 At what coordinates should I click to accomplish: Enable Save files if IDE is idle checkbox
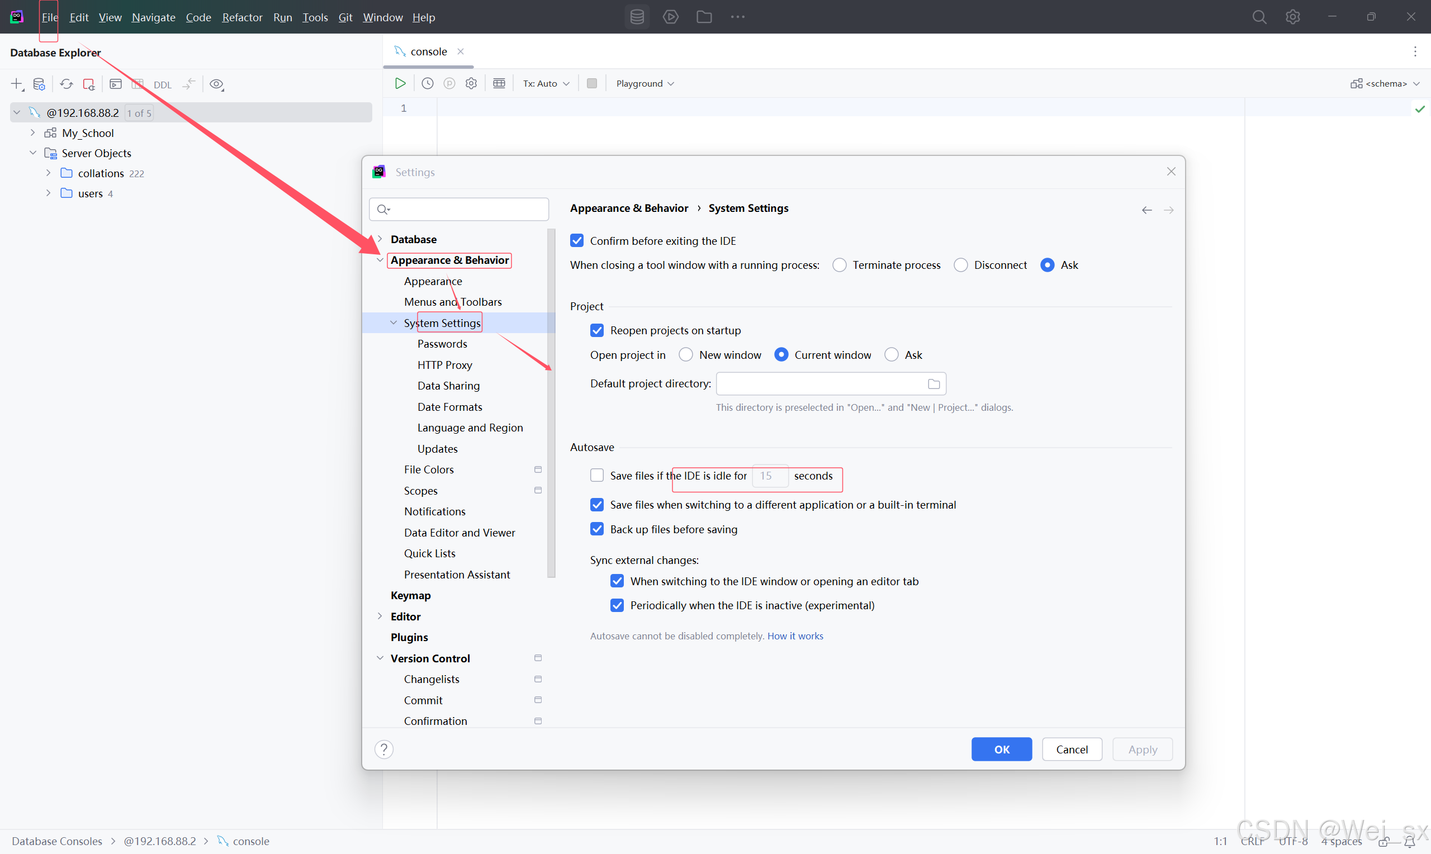[x=596, y=476]
